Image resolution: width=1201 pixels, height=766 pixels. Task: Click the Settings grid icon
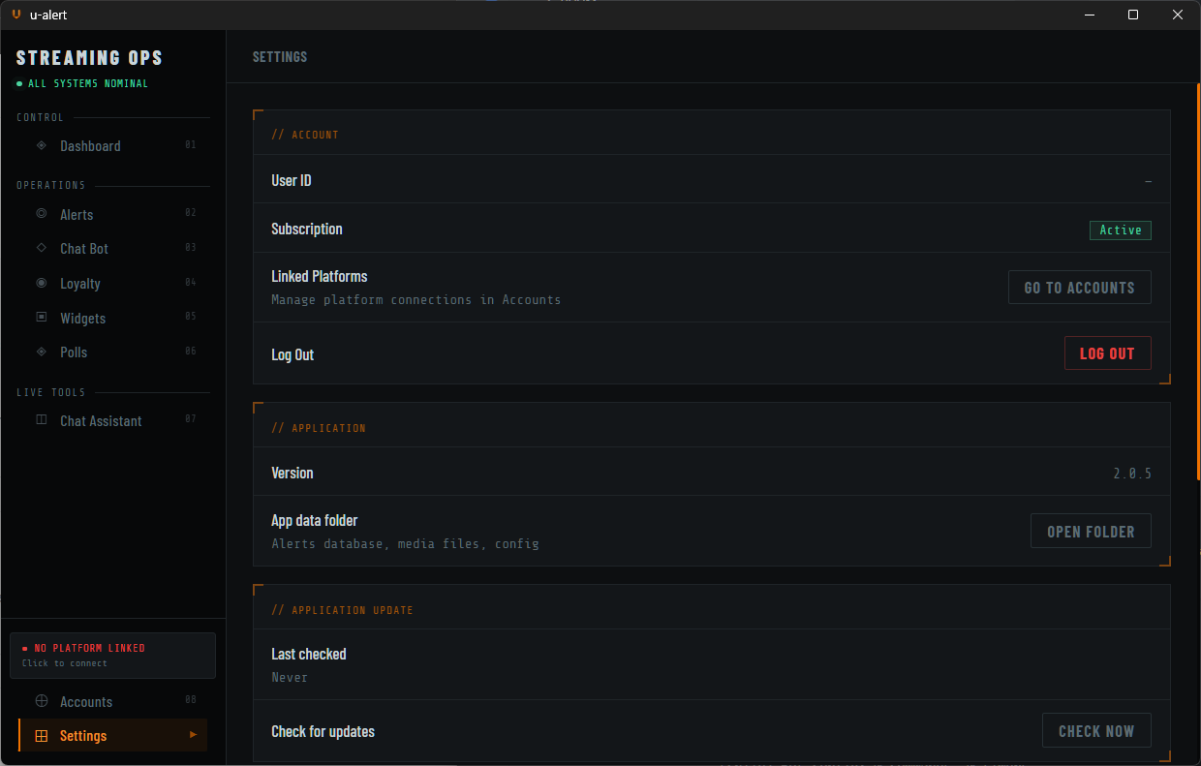[41, 736]
